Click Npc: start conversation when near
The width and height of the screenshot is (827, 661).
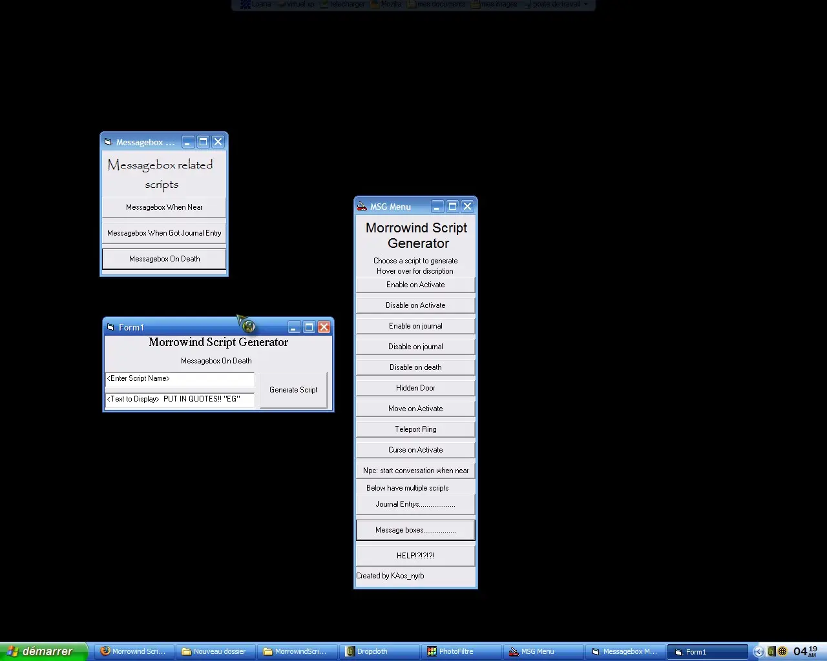[x=415, y=471]
